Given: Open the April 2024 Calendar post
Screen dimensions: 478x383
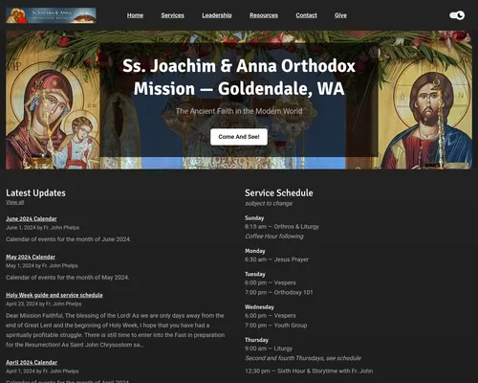Looking at the screenshot, I should (x=32, y=363).
